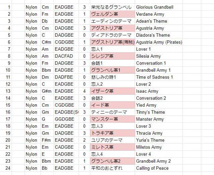Select the 'Agustria Army (Pirates)' cell
This screenshot has height=175, width=214.
pyautogui.click(x=159, y=42)
